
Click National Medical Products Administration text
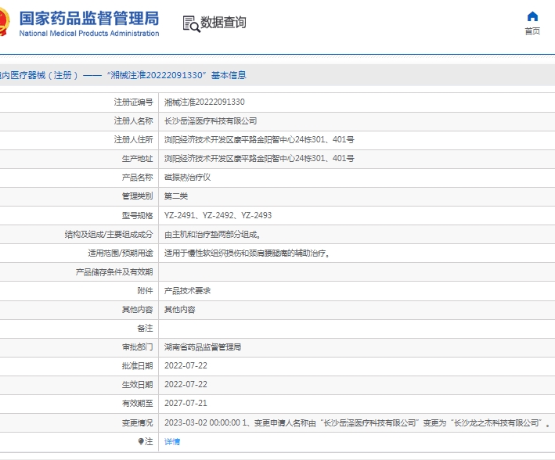pos(89,34)
